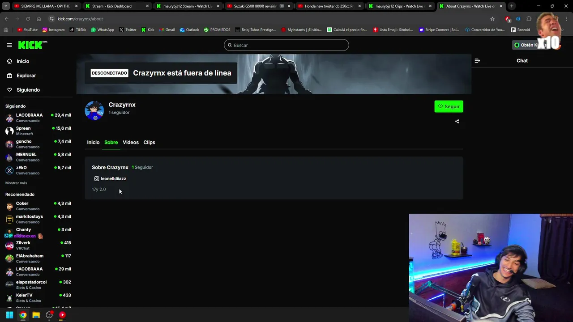Close the SIEMPRE ME LLAMA tab

(76, 6)
